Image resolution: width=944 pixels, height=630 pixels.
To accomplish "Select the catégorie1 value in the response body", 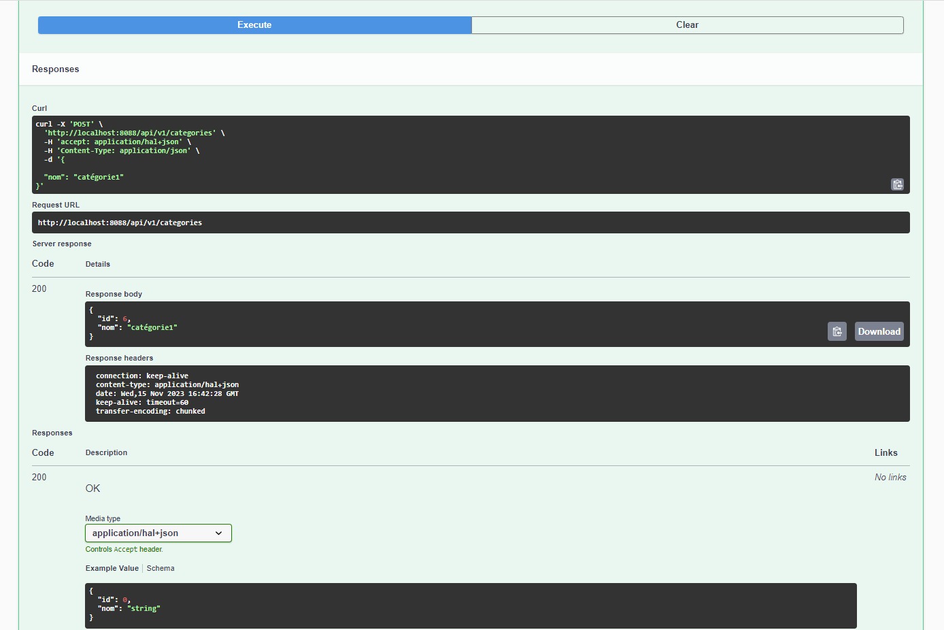I will (152, 327).
